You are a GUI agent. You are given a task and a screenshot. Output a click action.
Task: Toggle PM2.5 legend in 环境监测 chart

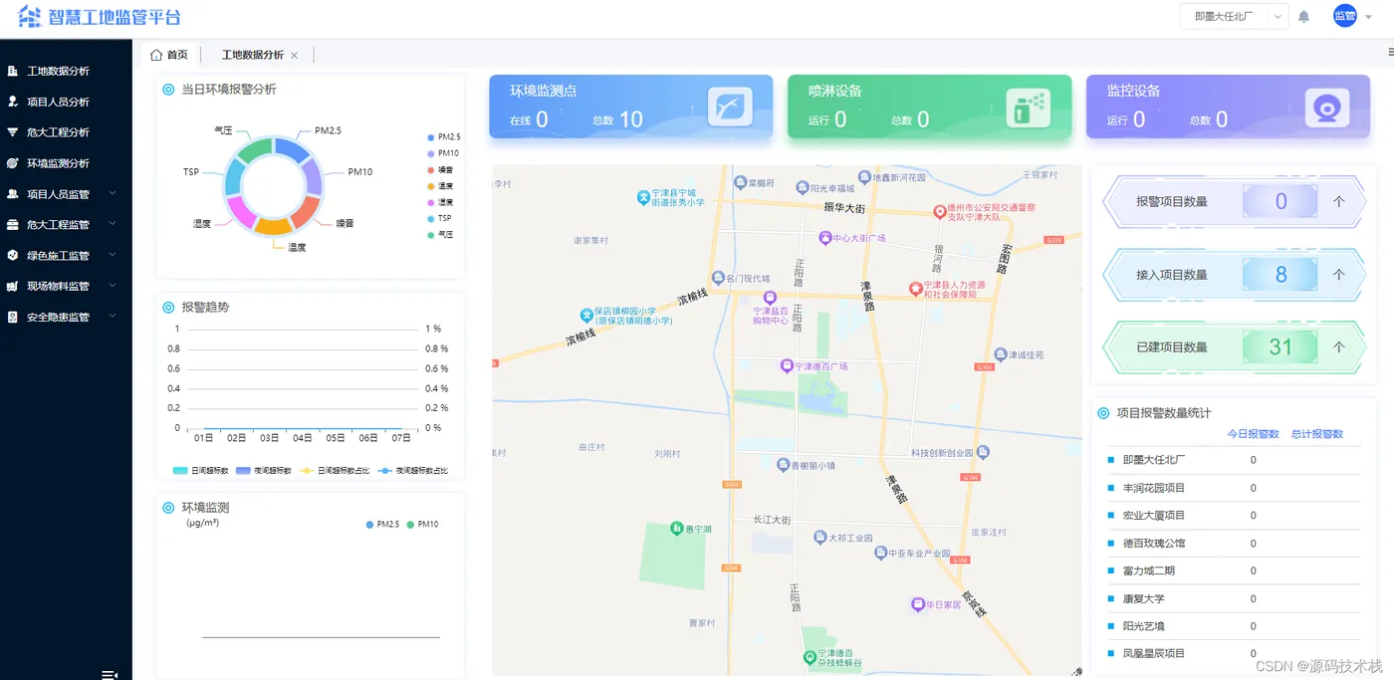[x=382, y=524]
